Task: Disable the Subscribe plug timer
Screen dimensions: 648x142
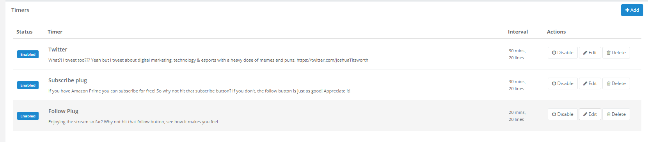Action: click(x=563, y=83)
